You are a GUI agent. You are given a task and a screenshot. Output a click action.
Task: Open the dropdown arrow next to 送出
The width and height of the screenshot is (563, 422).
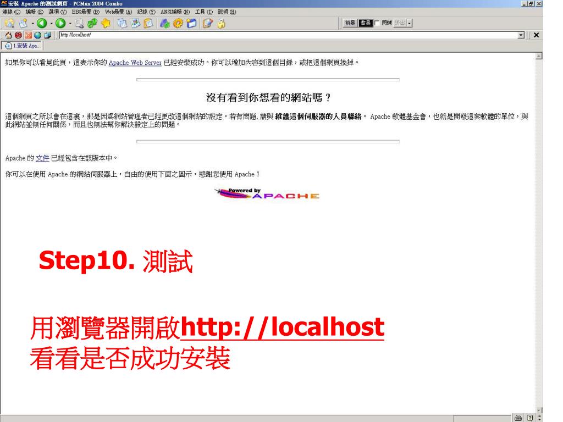[409, 23]
